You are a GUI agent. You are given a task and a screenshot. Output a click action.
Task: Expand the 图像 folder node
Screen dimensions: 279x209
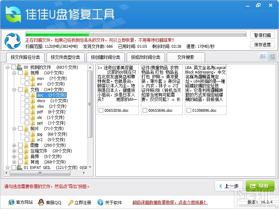[14, 145]
